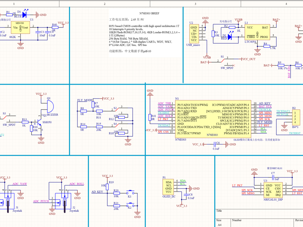This screenshot has height=227, width=303.
Task: Select resistor R21 20K
Action: (116, 206)
